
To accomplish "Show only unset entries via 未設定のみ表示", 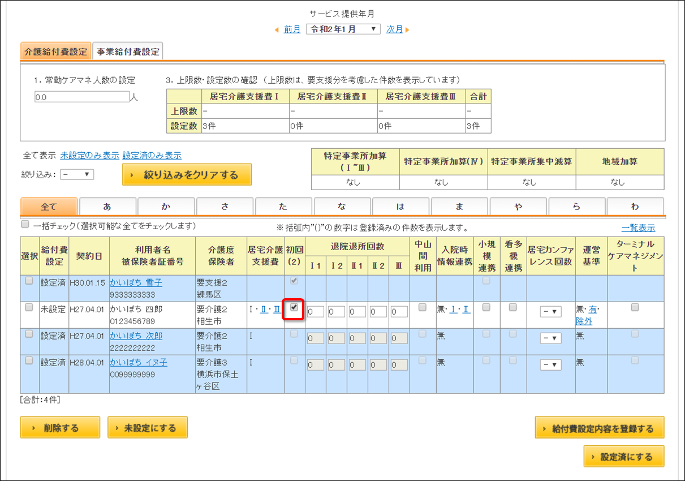I will 89,155.
